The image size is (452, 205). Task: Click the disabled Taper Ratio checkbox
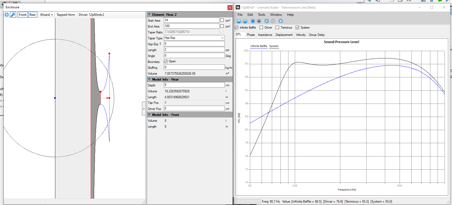pos(222,32)
